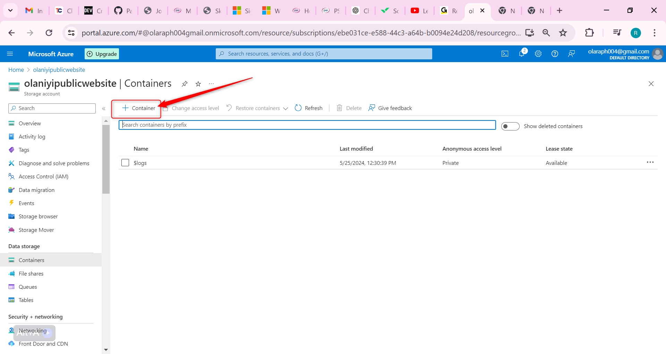Switch to the DEV Community browser tab
Viewport: 666px width, 354px height.
click(93, 11)
